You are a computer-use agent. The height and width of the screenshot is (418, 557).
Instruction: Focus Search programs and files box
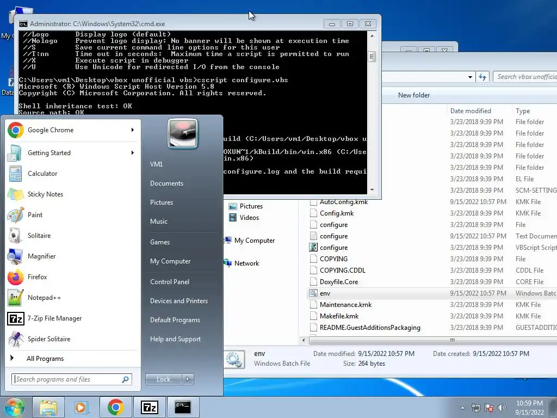[x=71, y=379]
